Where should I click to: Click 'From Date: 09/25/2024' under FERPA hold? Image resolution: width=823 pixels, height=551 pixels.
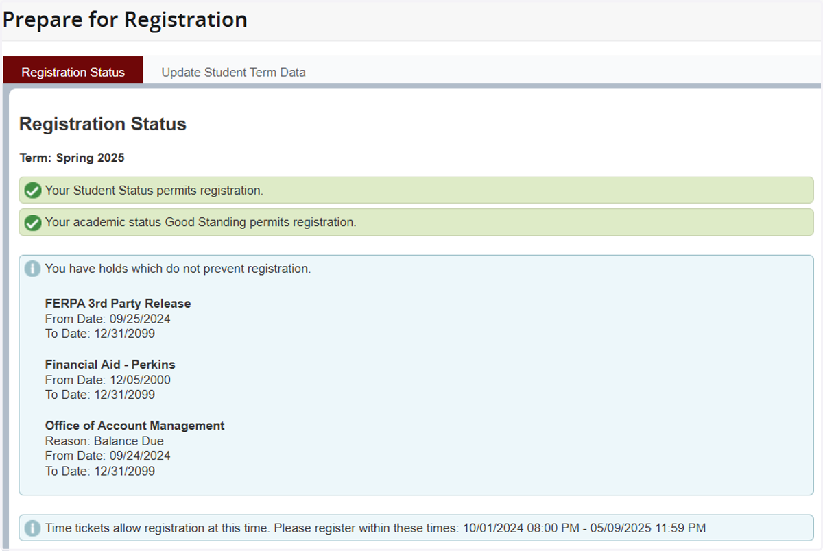pyautogui.click(x=108, y=319)
